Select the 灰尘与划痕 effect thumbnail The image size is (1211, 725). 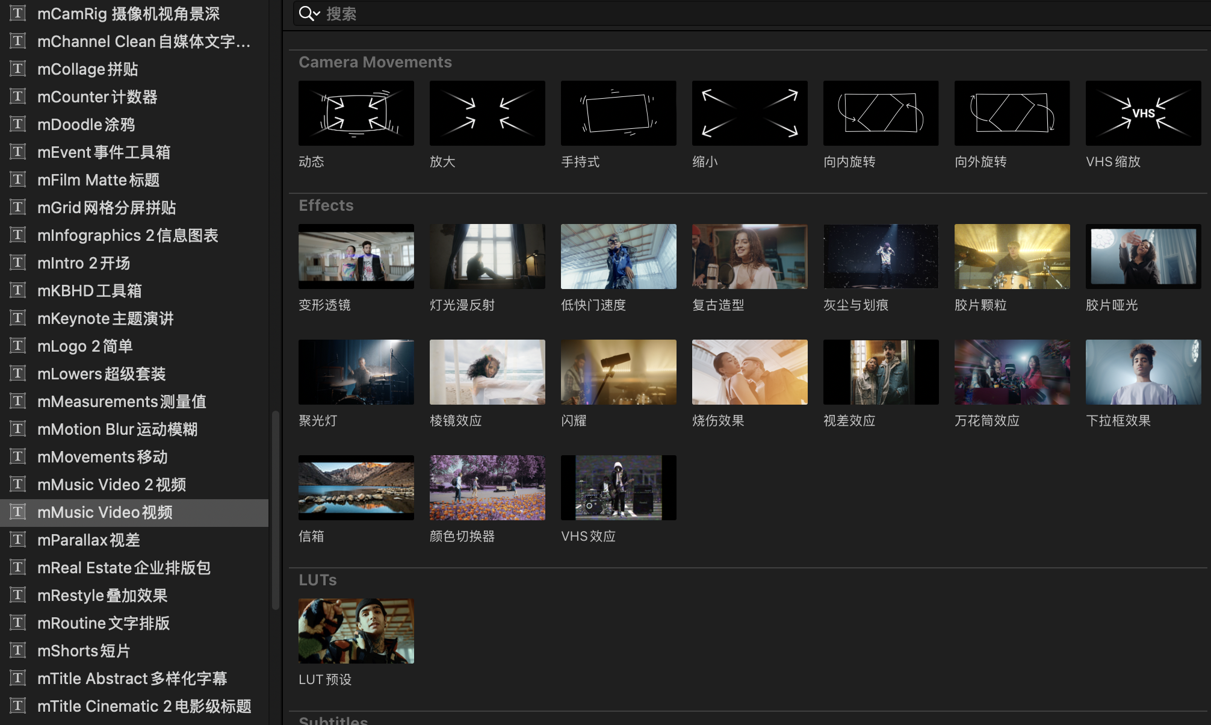[881, 257]
